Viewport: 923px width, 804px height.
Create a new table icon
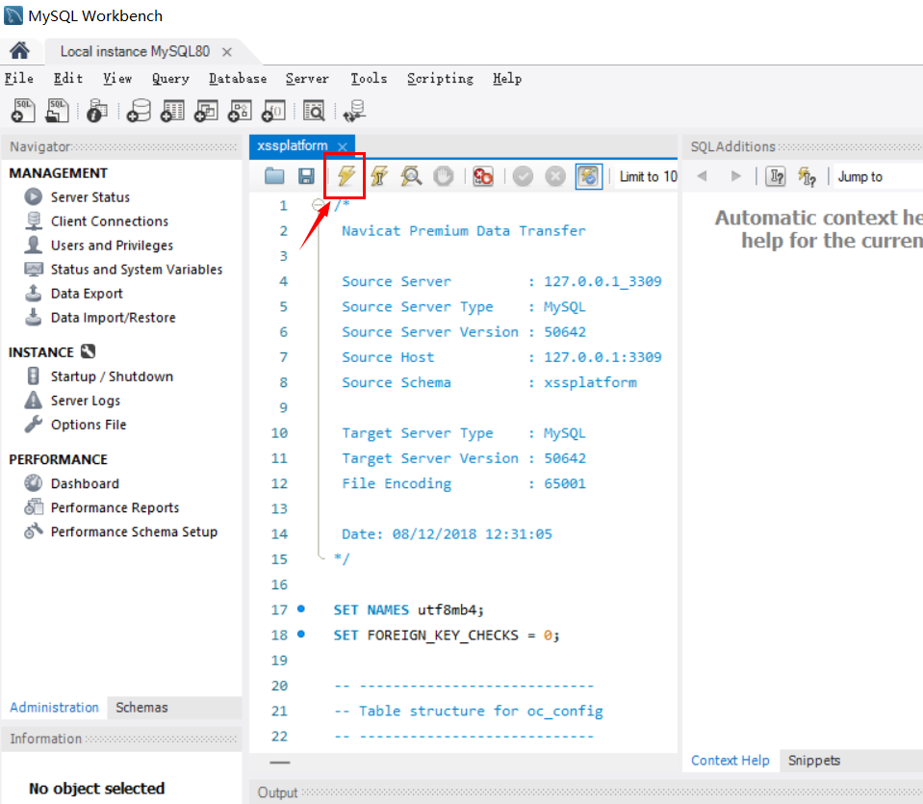point(172,110)
